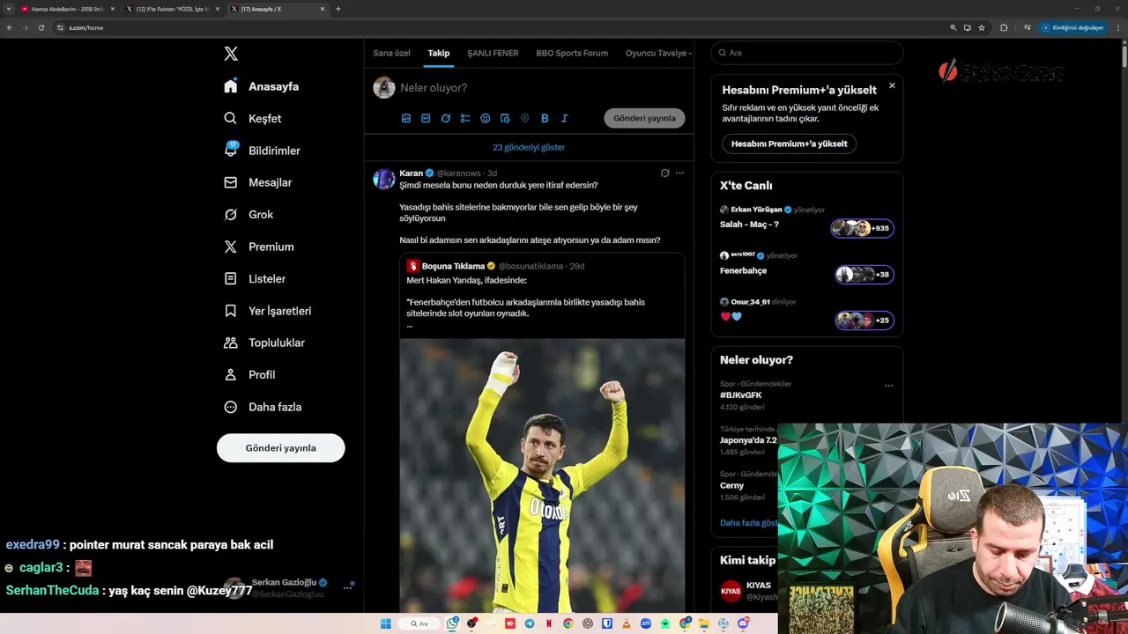Close the Premium+ upgrade card
Image resolution: width=1128 pixels, height=634 pixels.
coord(892,85)
